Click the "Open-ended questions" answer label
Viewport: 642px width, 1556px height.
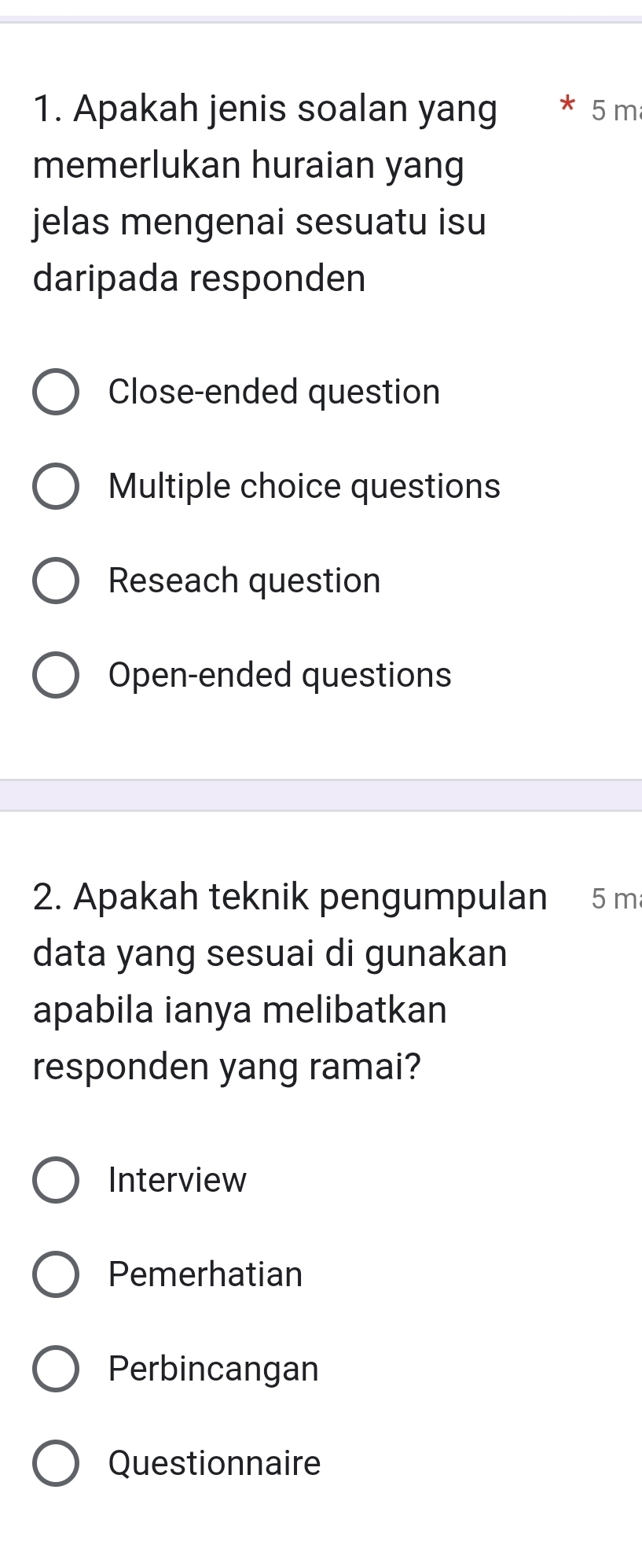point(280,675)
